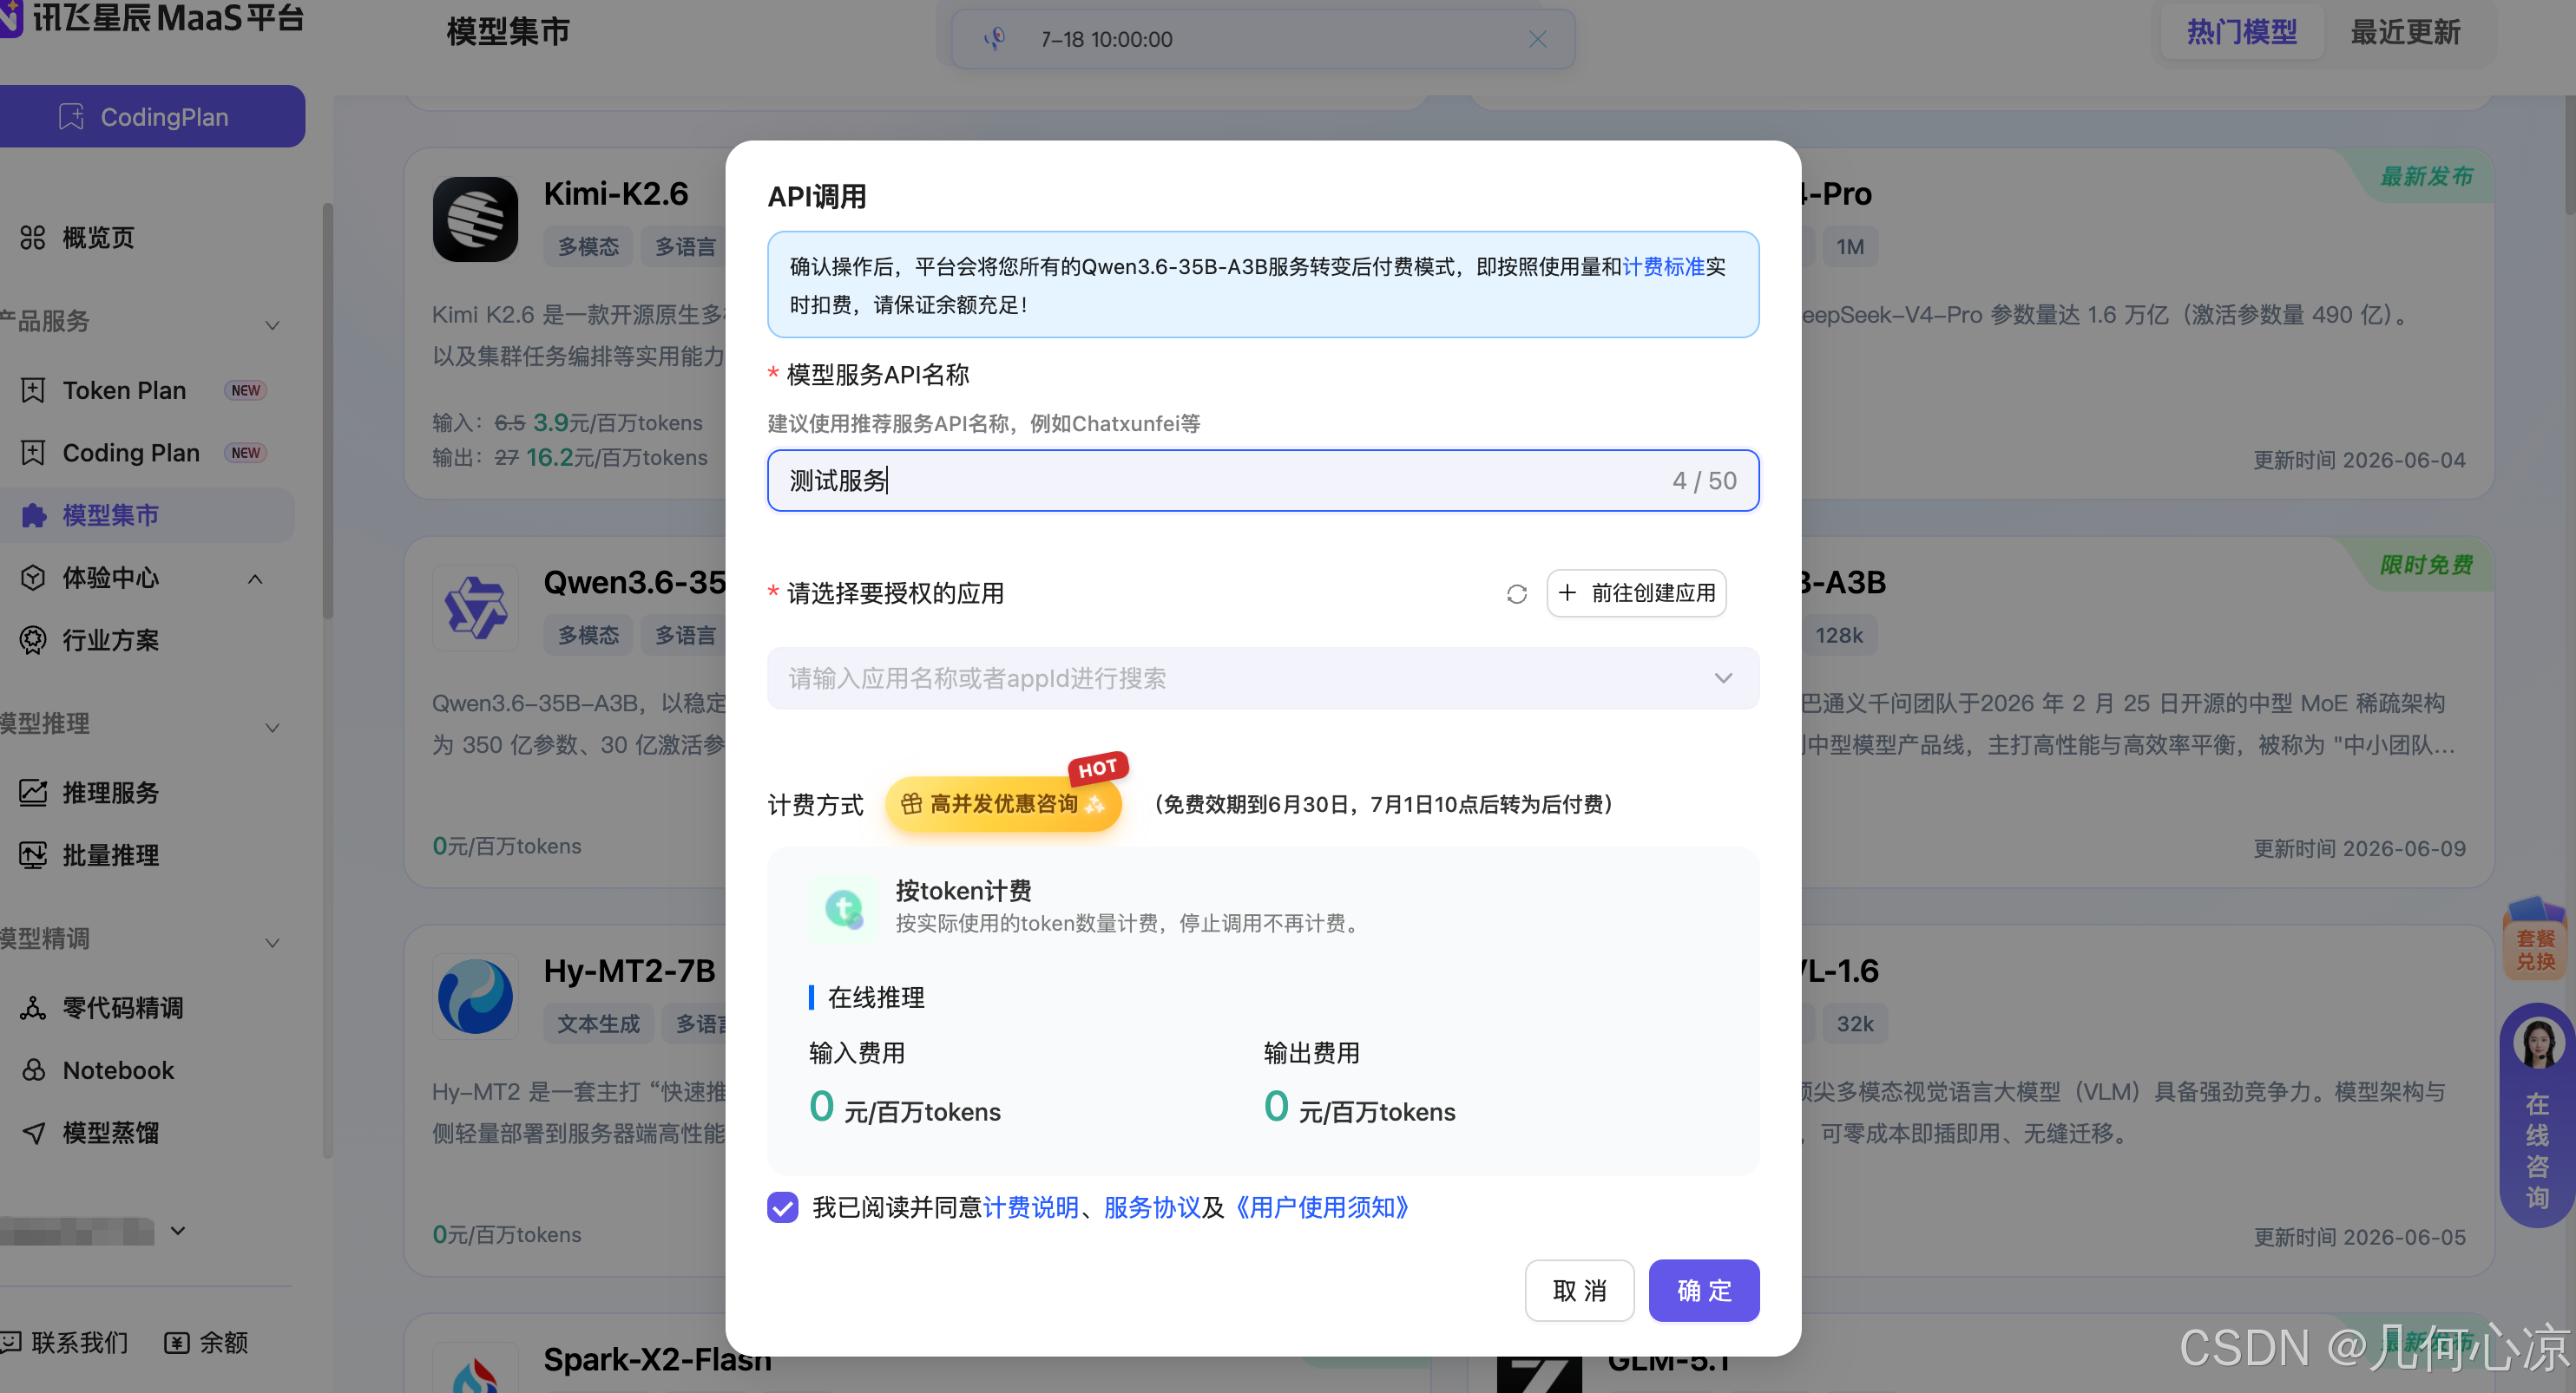Click the Qwen3.6 model logo
Viewport: 2576px width, 1393px height.
(x=475, y=609)
